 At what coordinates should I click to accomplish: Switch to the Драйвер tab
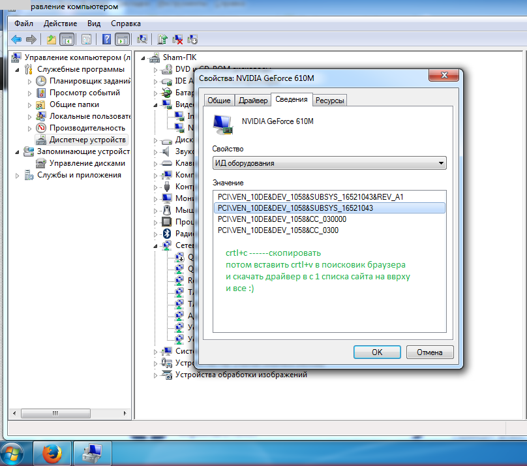point(252,100)
